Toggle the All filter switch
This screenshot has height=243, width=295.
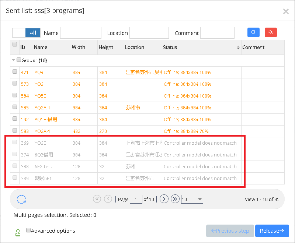click(x=26, y=33)
